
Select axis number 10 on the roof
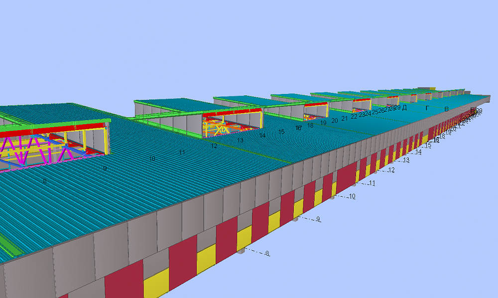(153, 158)
